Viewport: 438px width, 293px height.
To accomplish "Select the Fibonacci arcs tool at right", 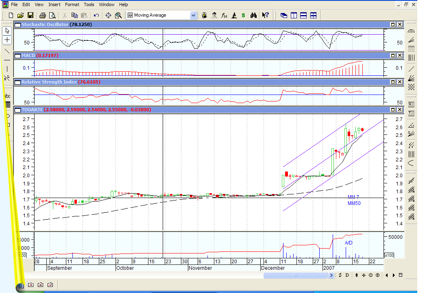I will pos(411,31).
